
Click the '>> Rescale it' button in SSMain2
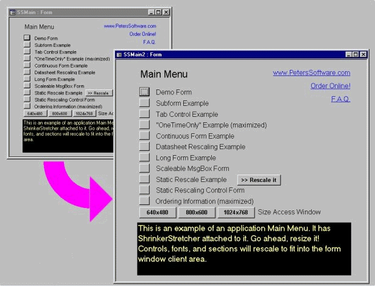(259, 180)
